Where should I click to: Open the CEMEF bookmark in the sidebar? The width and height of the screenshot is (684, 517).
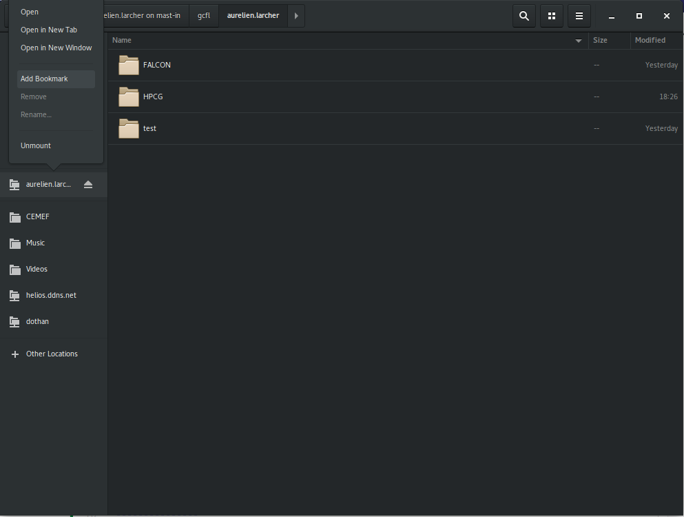click(54, 217)
